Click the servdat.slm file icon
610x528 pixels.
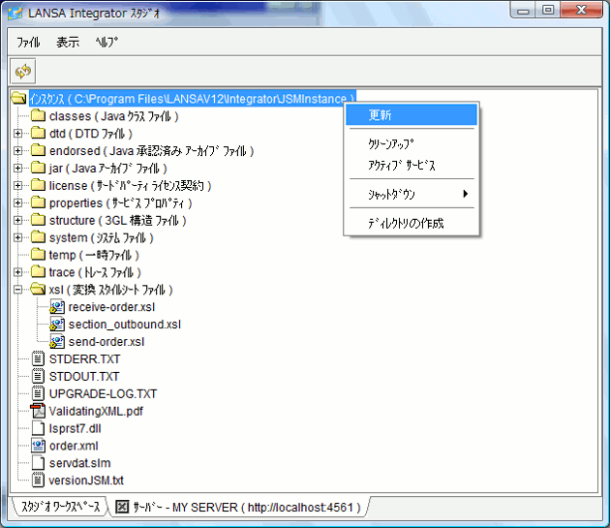point(38,463)
